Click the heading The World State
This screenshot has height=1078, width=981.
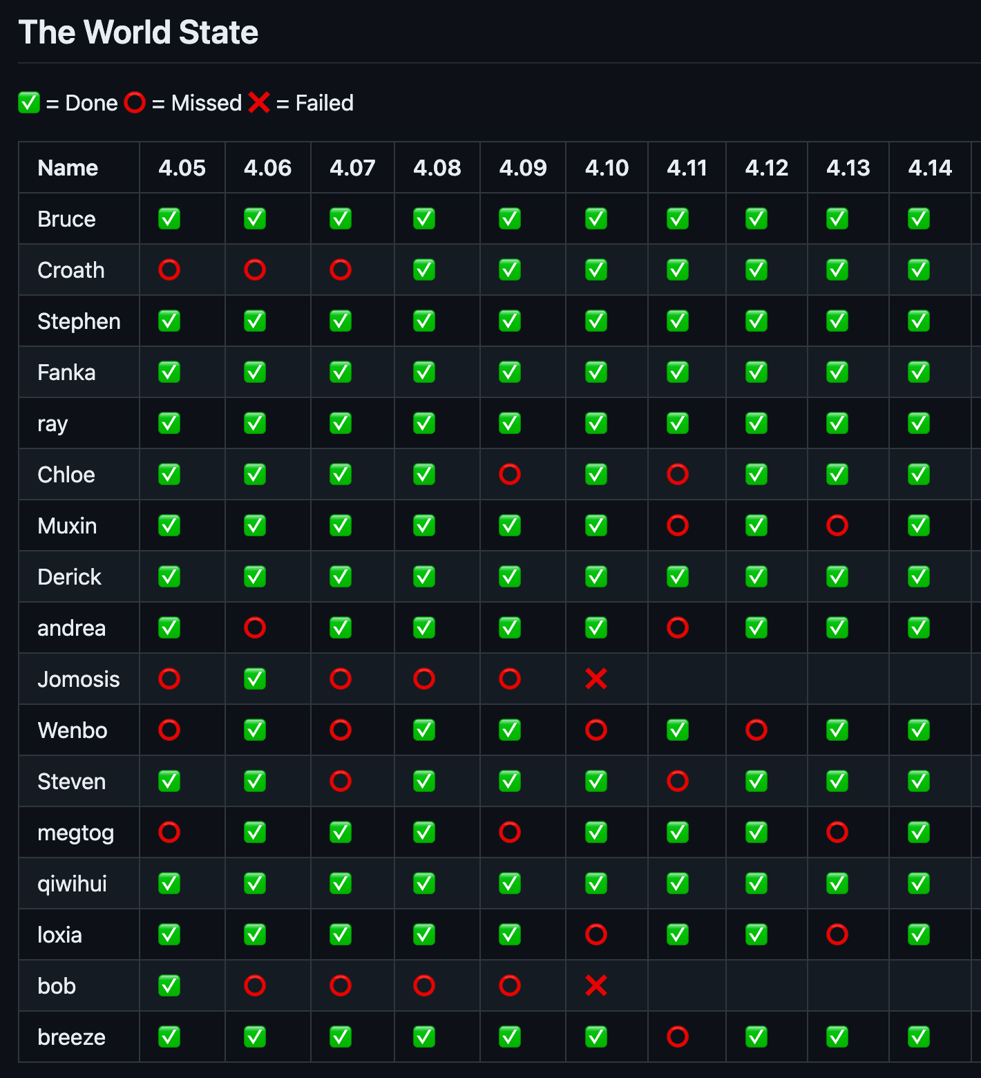(138, 32)
